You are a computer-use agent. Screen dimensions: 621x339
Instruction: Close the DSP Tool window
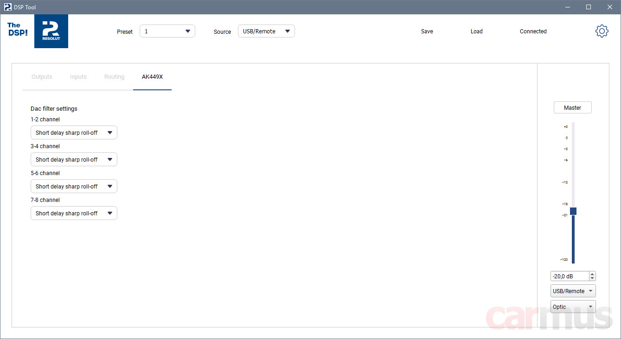610,7
